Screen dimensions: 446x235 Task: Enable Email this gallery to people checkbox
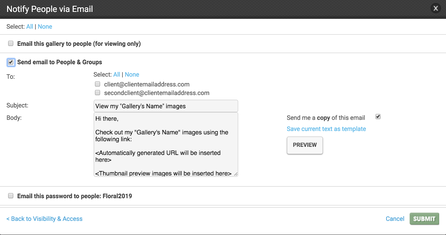tap(11, 43)
